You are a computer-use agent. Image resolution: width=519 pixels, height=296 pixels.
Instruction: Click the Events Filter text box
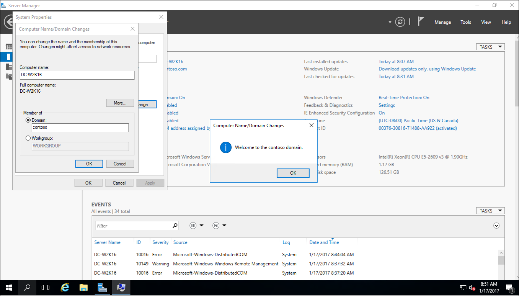134,226
